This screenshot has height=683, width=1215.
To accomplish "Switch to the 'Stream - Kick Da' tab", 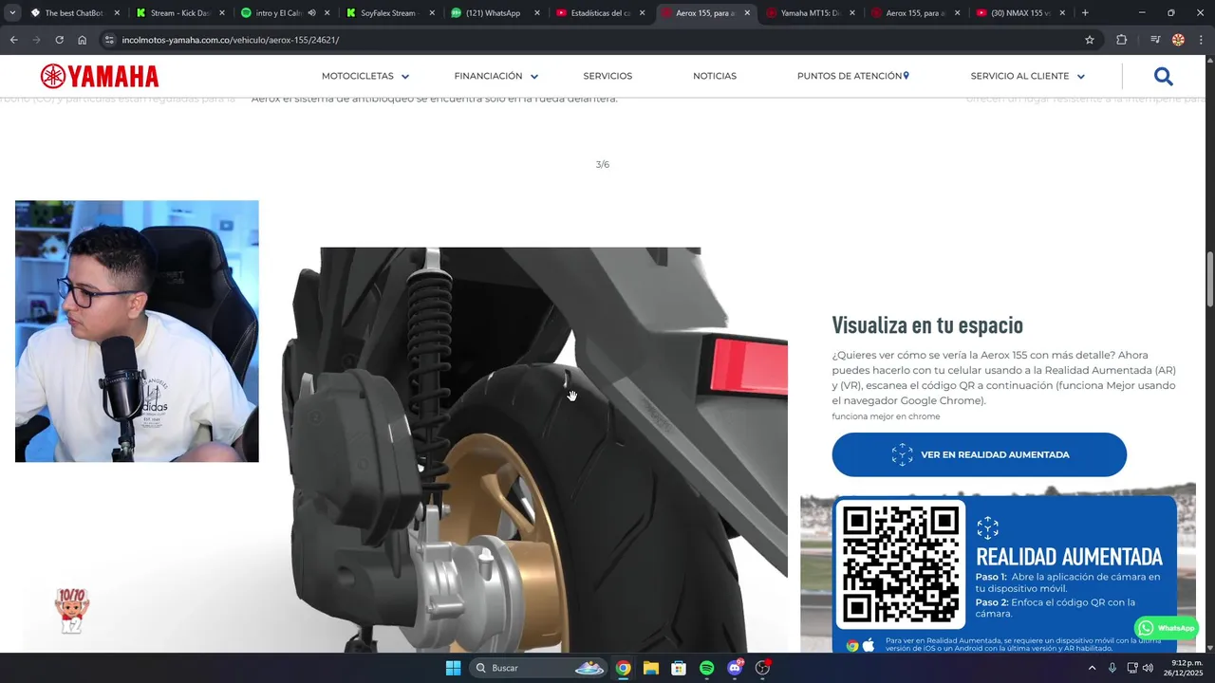I will 178,13.
